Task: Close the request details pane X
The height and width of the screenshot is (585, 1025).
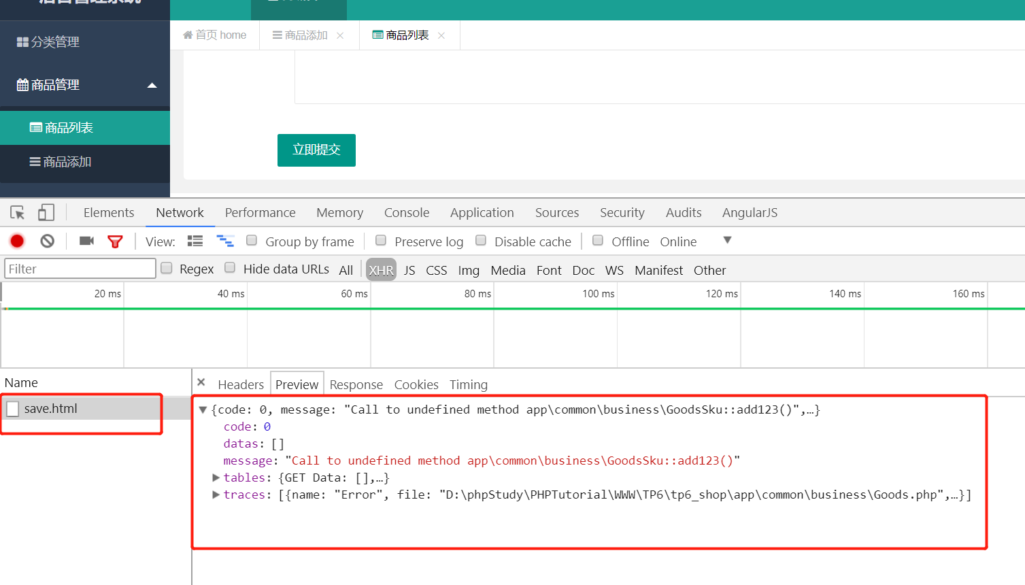Action: [x=201, y=382]
